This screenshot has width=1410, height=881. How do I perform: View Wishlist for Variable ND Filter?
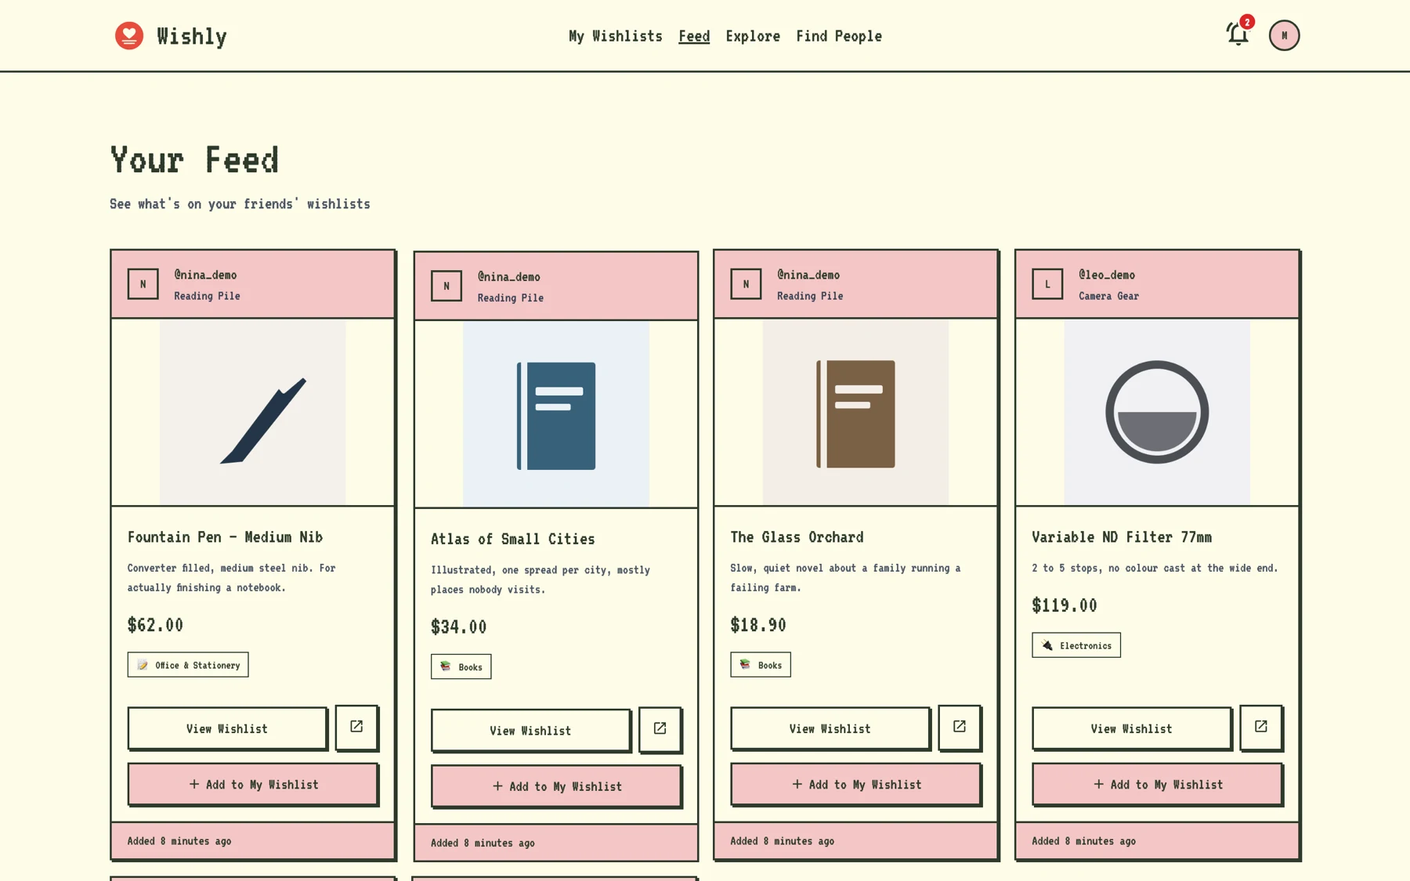[x=1131, y=728]
